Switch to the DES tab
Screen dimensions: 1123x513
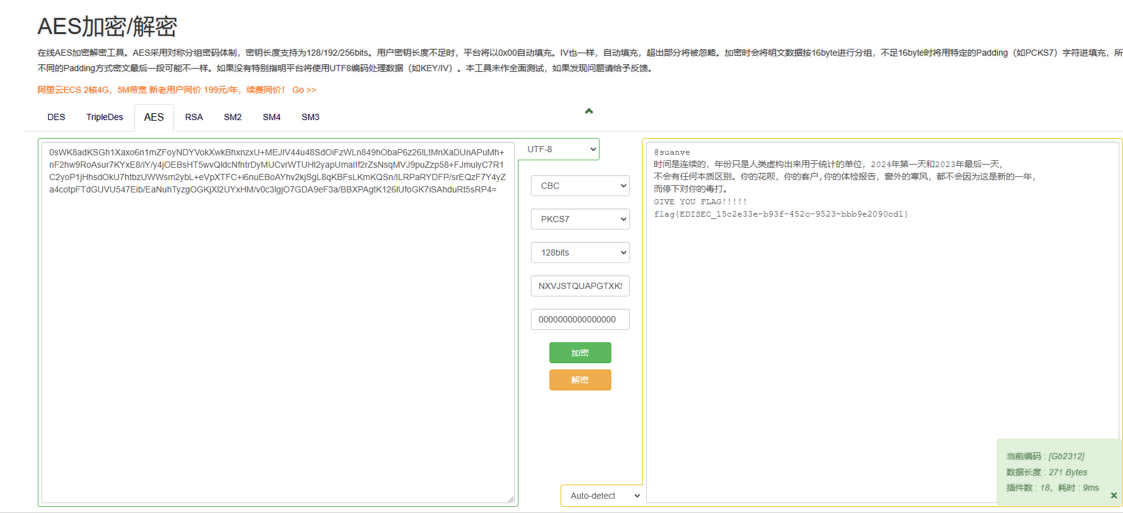(56, 117)
